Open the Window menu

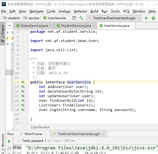point(139,11)
